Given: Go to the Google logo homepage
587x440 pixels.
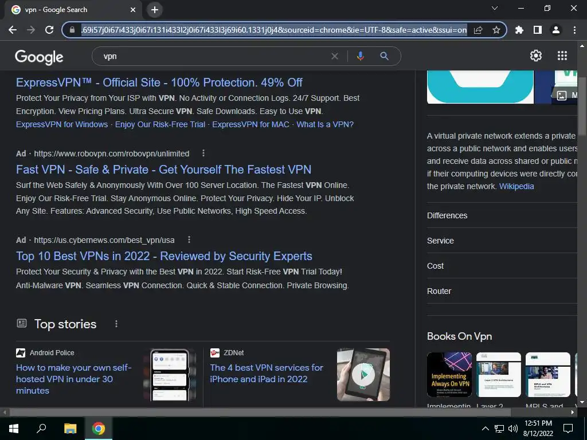Looking at the screenshot, I should (x=39, y=57).
